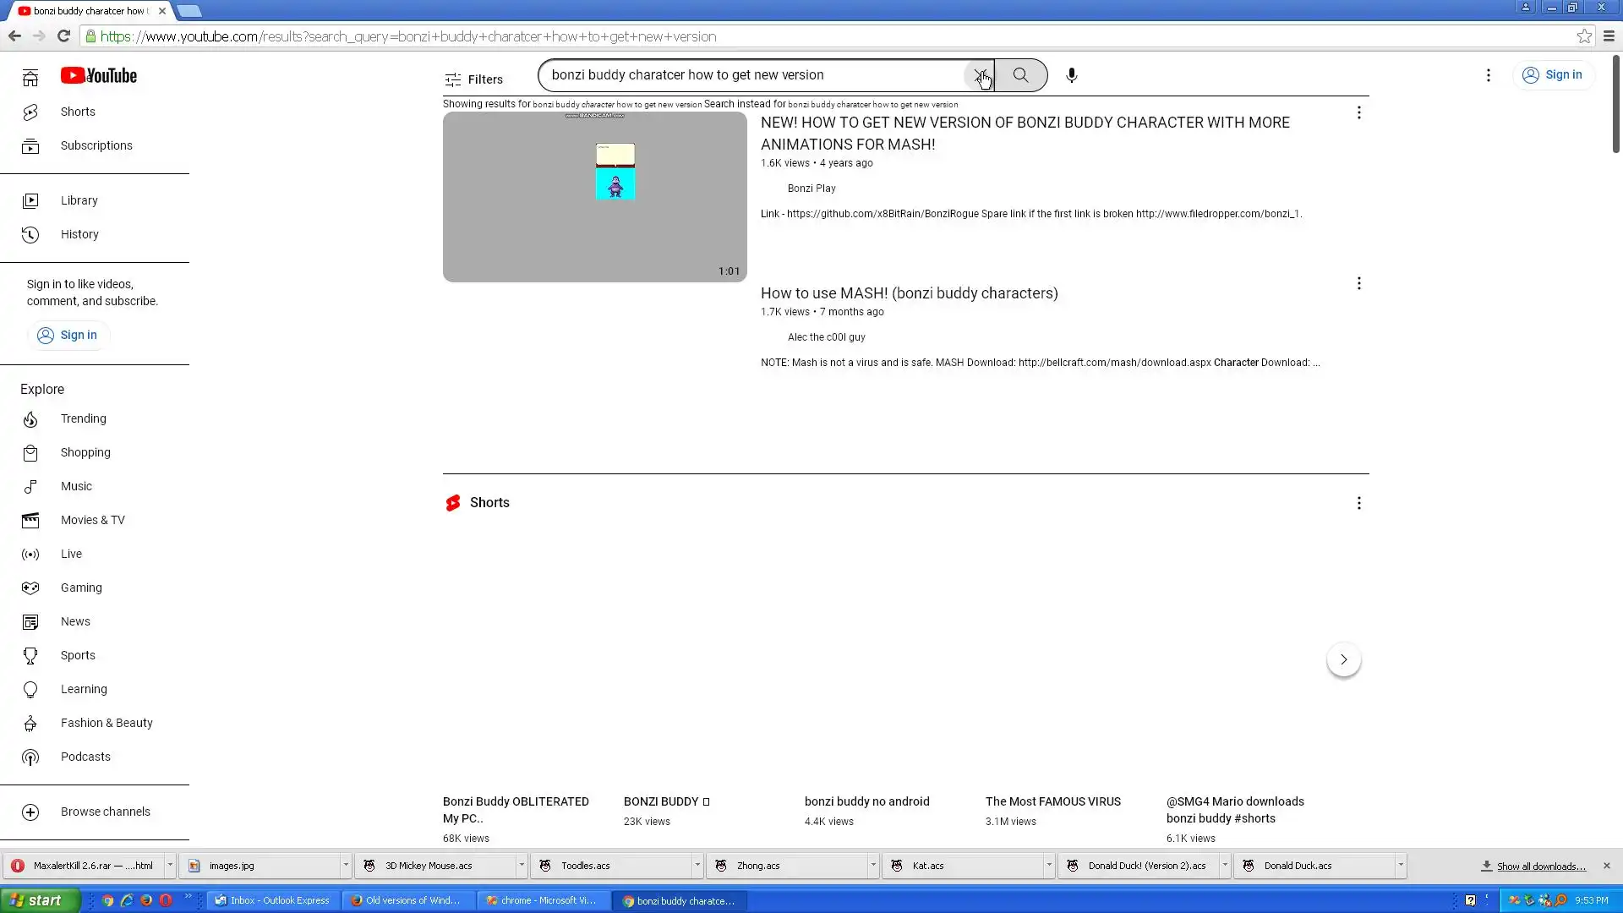Click Show all downloads link
Viewport: 1623px width, 913px height.
coord(1540,867)
